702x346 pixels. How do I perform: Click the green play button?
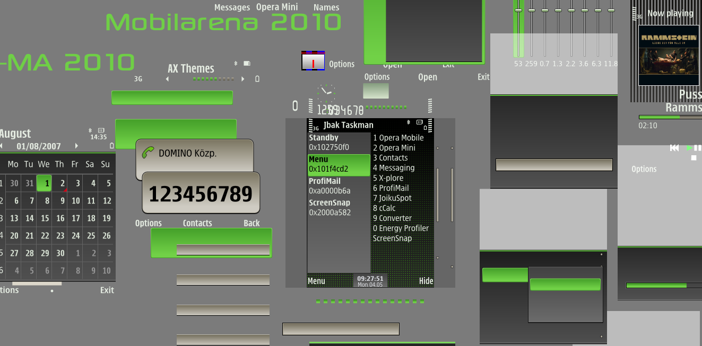click(689, 148)
